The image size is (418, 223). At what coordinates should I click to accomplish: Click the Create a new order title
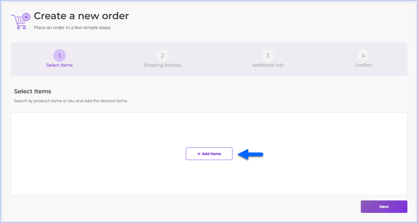(x=81, y=16)
